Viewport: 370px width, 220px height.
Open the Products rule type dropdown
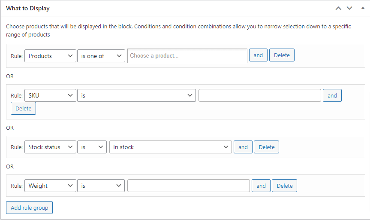pyautogui.click(x=50, y=56)
